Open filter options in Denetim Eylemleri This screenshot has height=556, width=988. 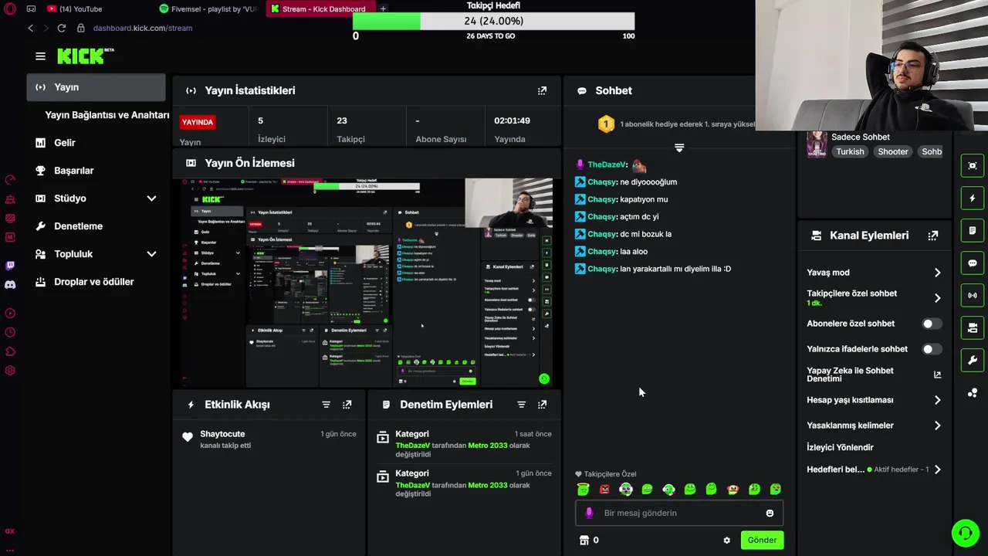coord(521,405)
